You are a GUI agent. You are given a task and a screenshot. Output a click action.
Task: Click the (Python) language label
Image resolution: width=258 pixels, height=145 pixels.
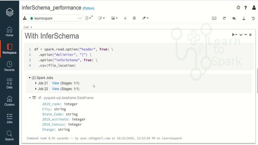(89, 8)
